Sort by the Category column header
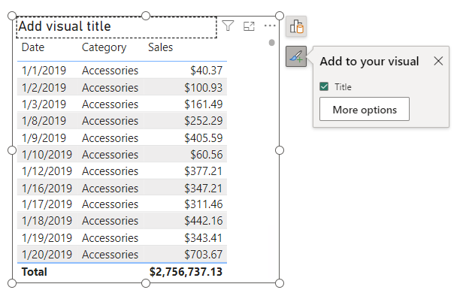The image size is (460, 293). (x=104, y=47)
